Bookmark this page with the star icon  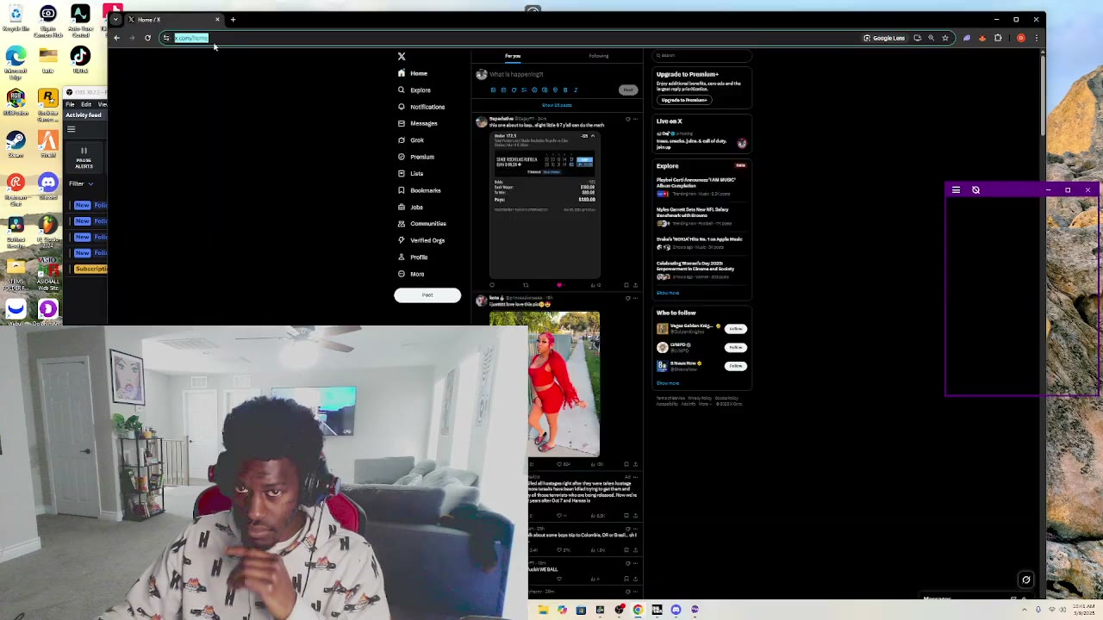[945, 38]
